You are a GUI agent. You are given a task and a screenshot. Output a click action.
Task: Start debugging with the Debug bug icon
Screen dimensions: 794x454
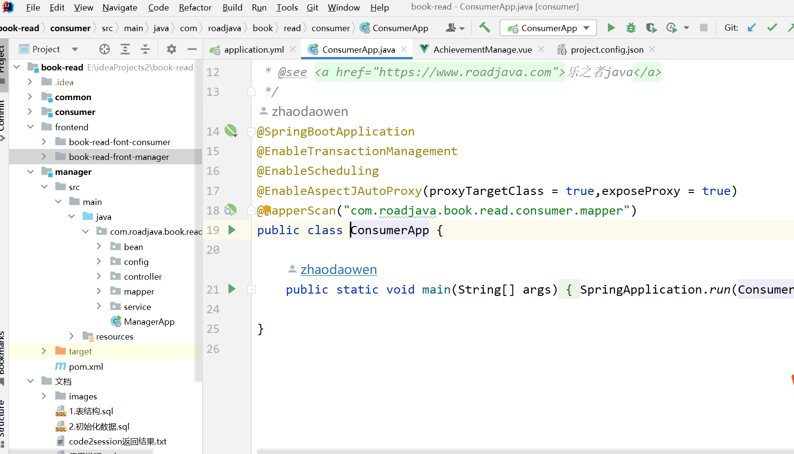click(631, 28)
